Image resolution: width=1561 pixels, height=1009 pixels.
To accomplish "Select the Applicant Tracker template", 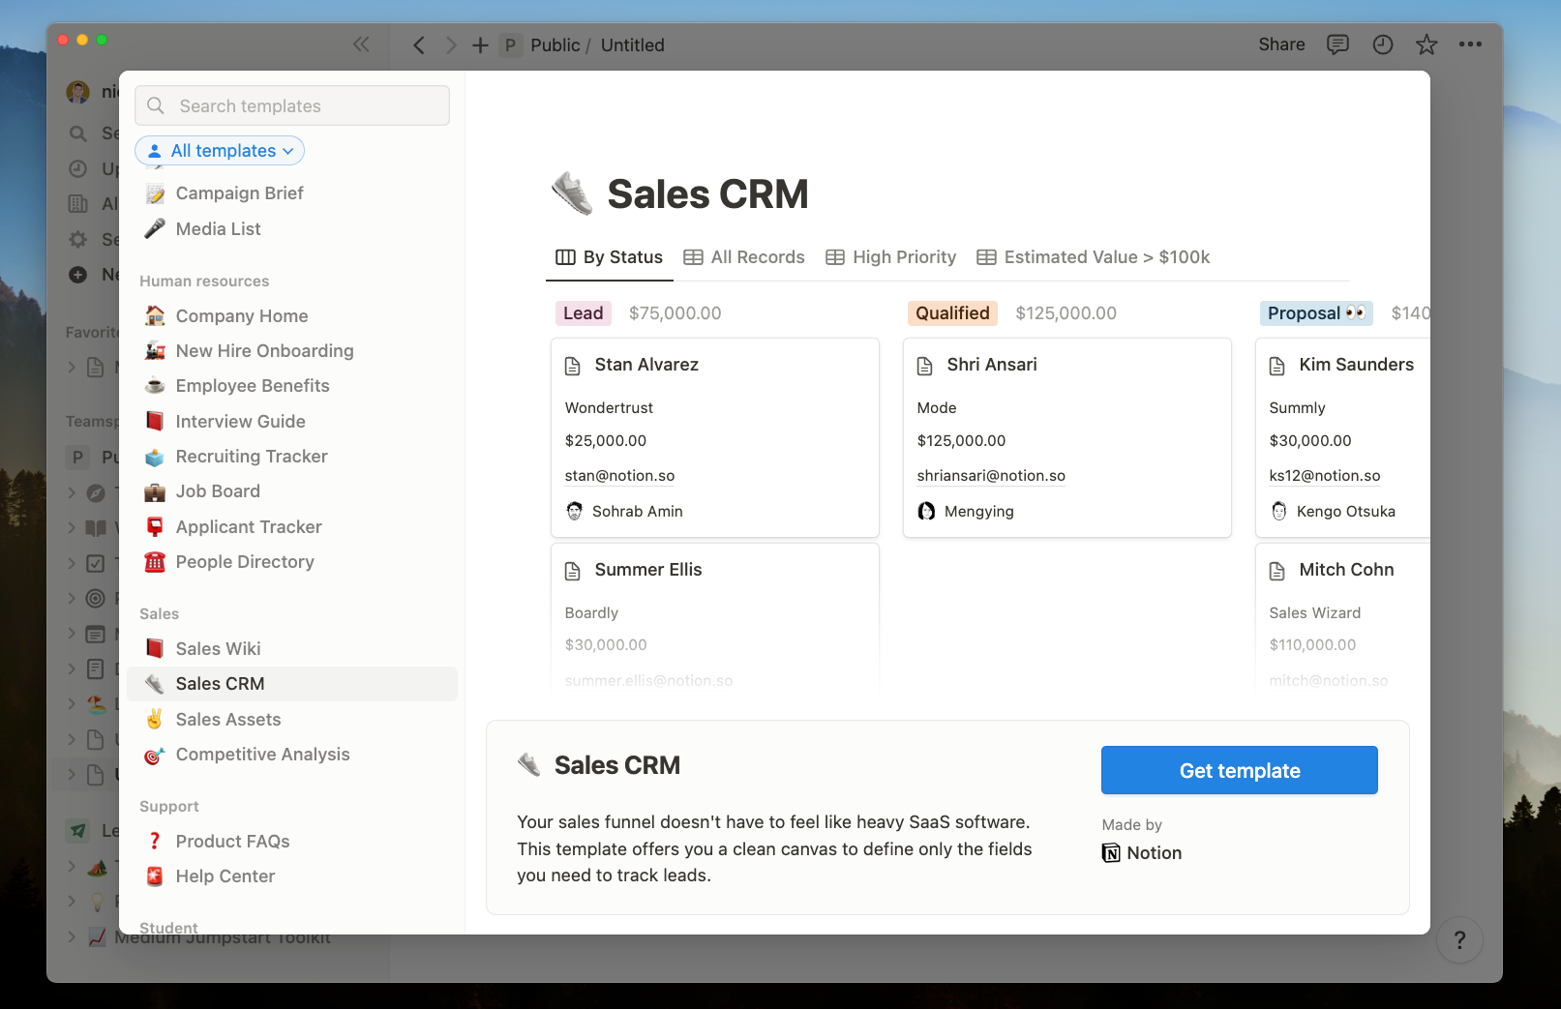I will (x=291, y=527).
